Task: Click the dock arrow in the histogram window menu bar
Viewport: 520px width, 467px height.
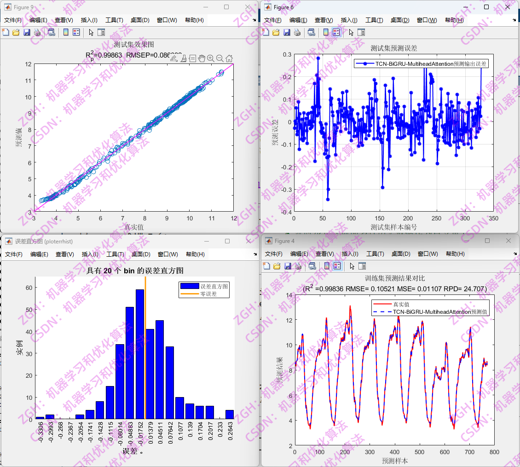Action: (255, 254)
